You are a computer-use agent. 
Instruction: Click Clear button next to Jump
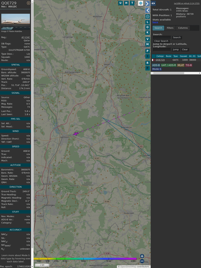click(185, 49)
